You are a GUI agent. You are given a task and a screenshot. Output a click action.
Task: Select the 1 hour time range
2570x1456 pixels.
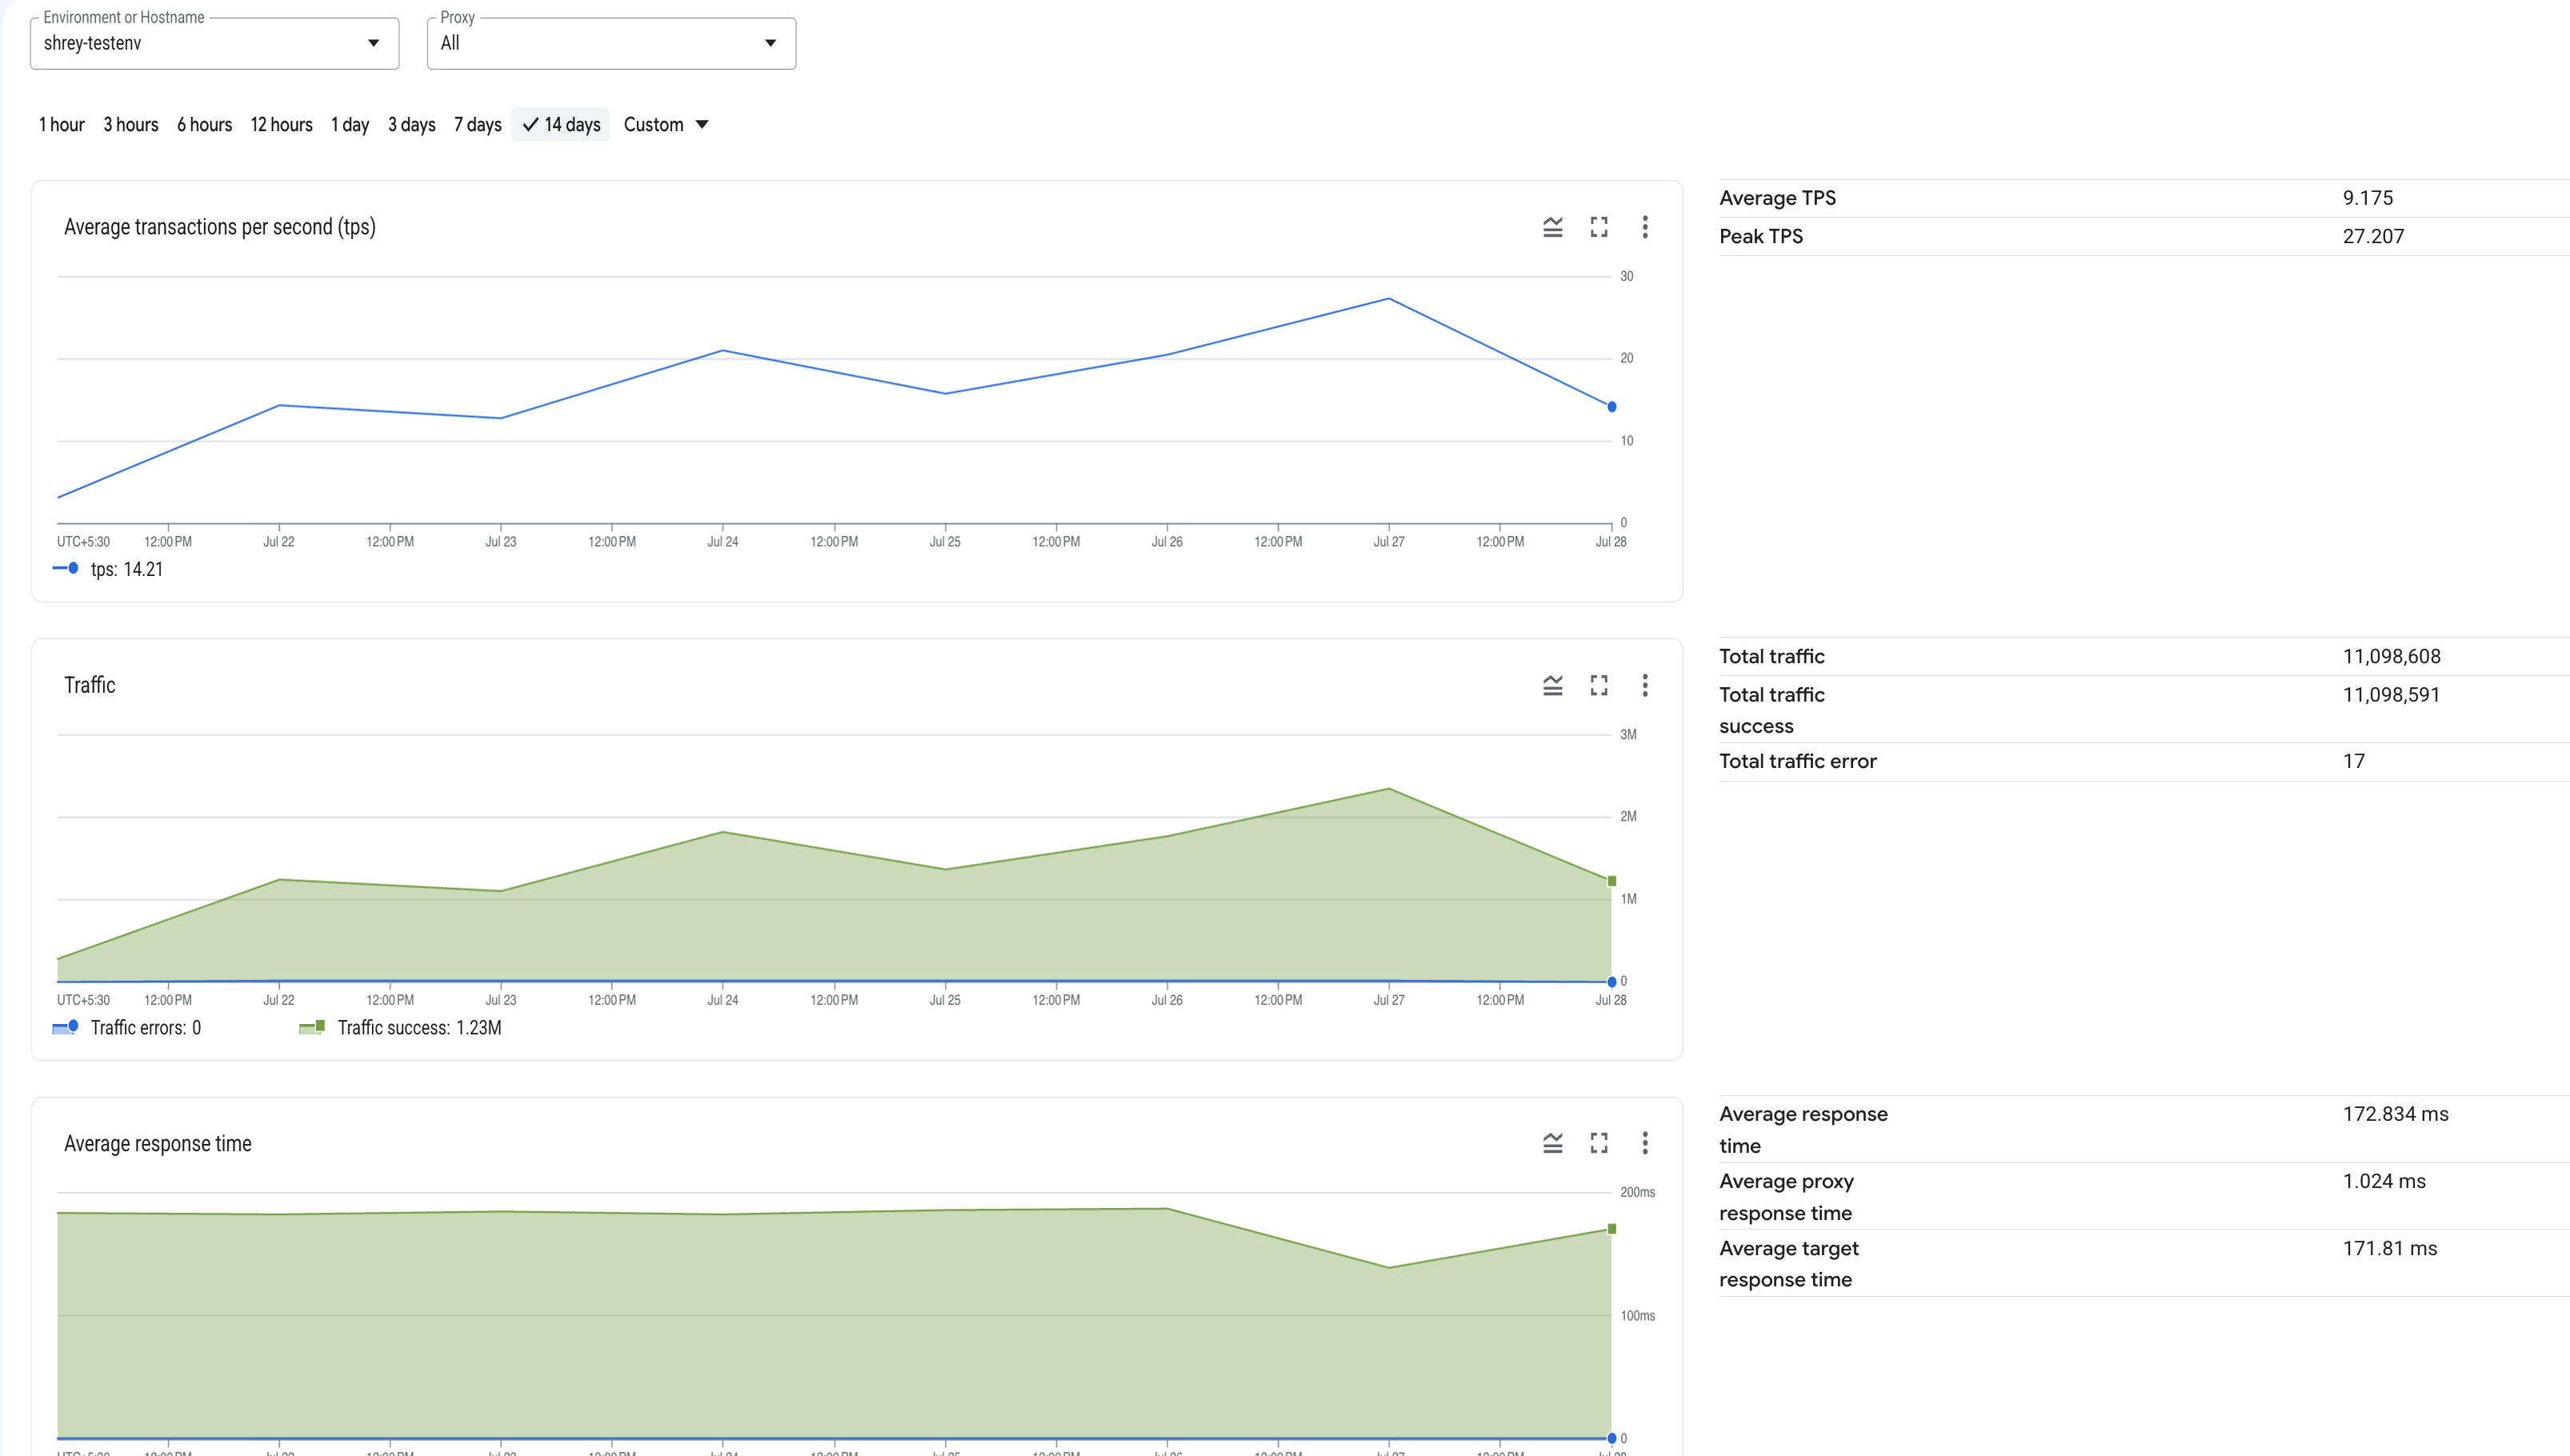pos(62,125)
